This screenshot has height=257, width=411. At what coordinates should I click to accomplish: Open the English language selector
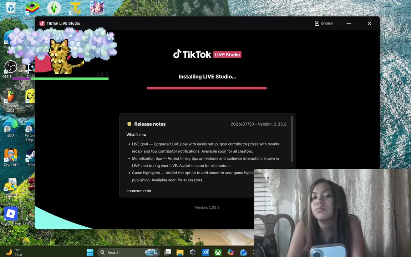324,23
